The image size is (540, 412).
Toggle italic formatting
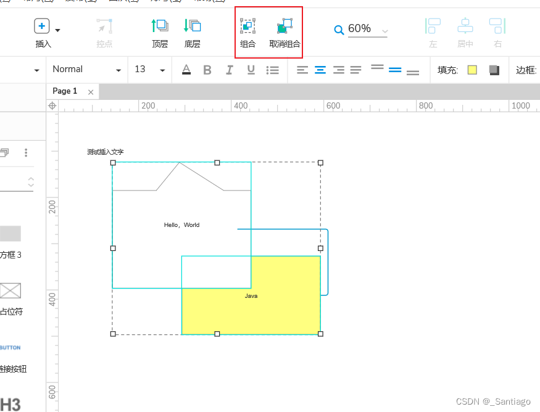click(x=229, y=70)
